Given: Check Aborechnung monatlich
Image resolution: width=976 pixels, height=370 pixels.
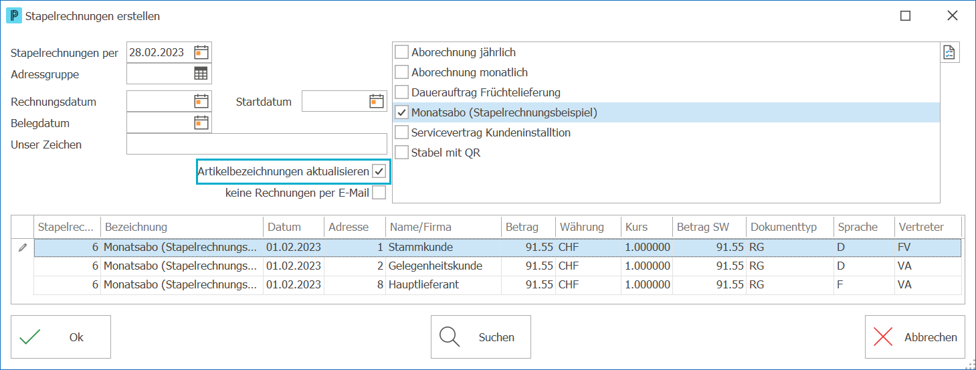Looking at the screenshot, I should click(401, 72).
